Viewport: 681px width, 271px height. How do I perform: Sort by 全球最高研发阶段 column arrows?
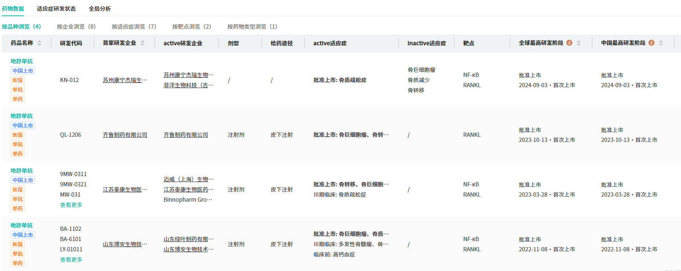click(579, 43)
